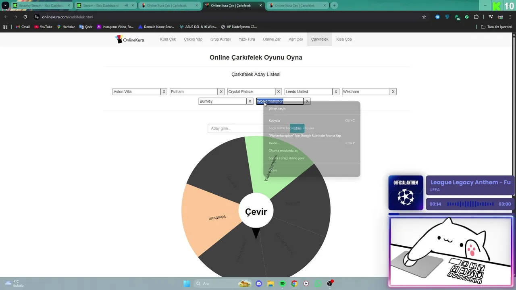The height and width of the screenshot is (290, 516).
Task: View site information icon in address bar
Action: 37,17
